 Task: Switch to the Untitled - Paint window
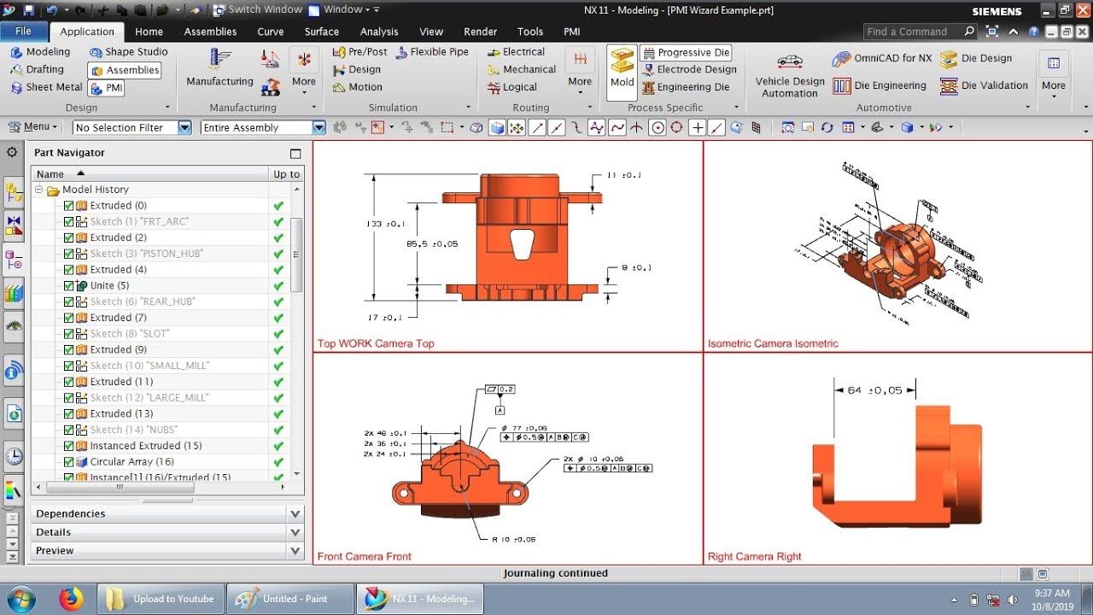coord(290,599)
